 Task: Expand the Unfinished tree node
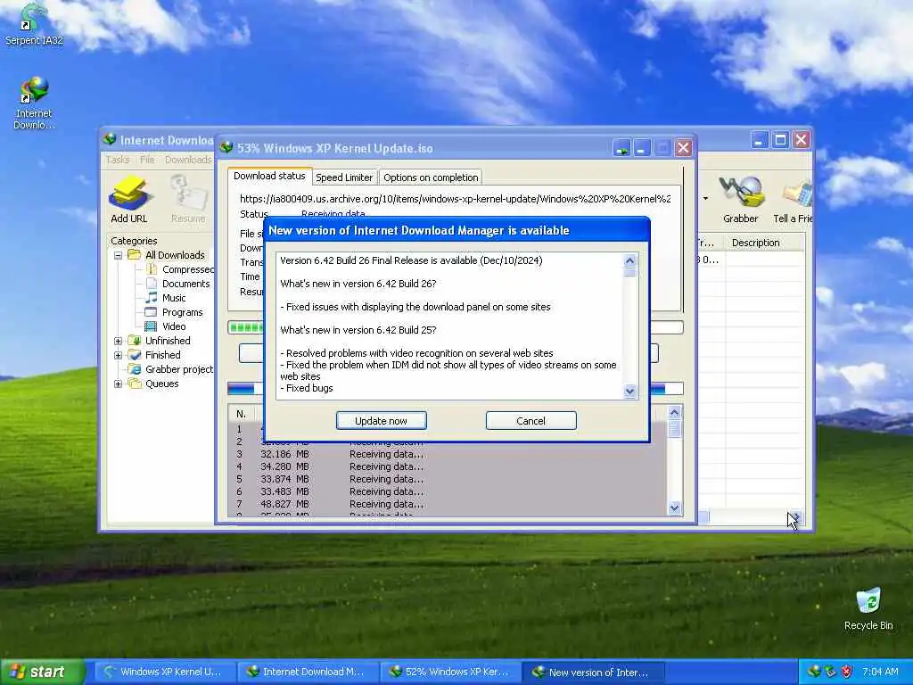(118, 341)
